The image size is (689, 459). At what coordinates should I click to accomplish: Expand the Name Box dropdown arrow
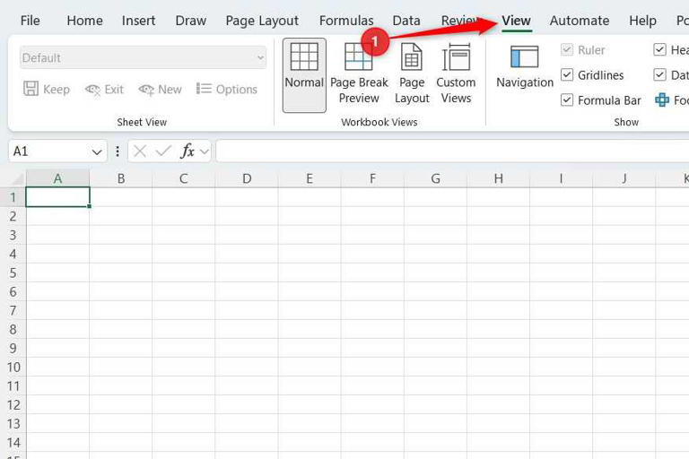coord(97,152)
